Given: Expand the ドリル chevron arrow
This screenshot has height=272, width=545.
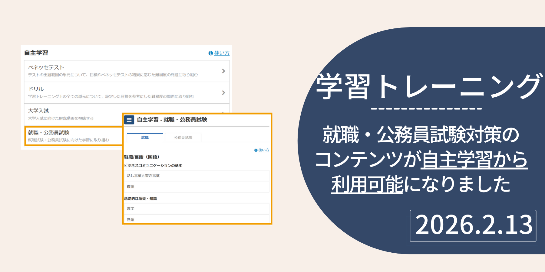Looking at the screenshot, I should 223,93.
